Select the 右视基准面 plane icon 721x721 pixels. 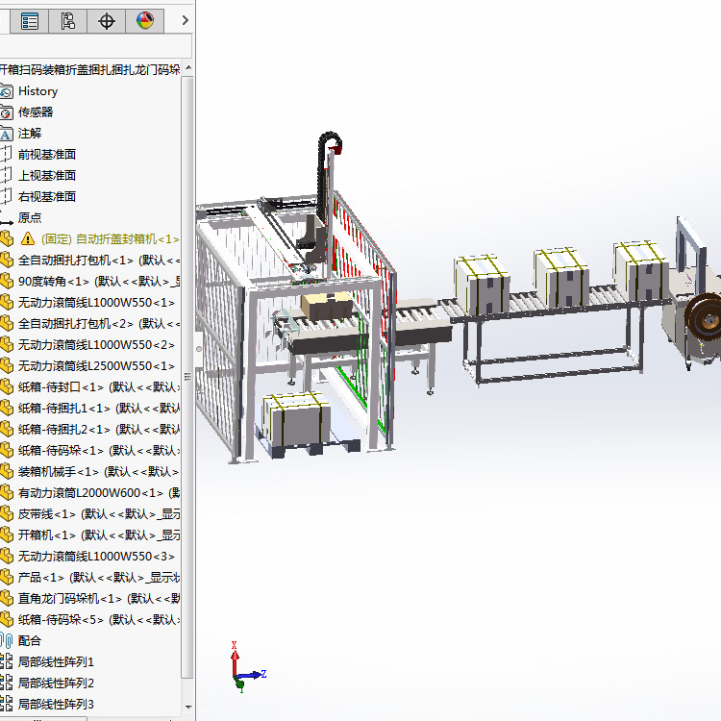(x=6, y=197)
